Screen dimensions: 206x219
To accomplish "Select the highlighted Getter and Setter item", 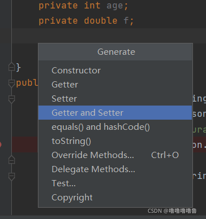I will click(115, 113).
